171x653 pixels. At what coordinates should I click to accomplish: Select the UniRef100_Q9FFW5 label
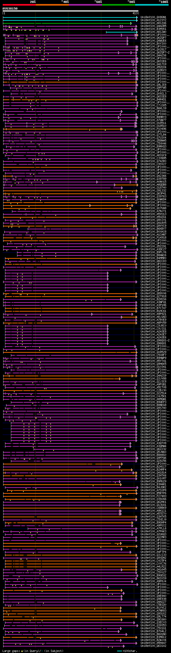pyautogui.click(x=153, y=88)
